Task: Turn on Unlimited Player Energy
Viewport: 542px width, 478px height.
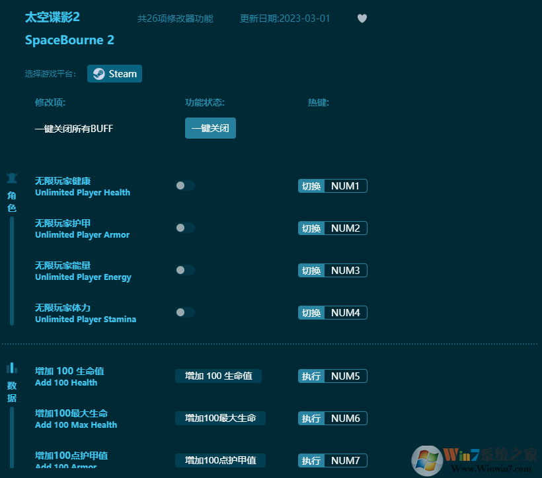Action: coord(184,270)
